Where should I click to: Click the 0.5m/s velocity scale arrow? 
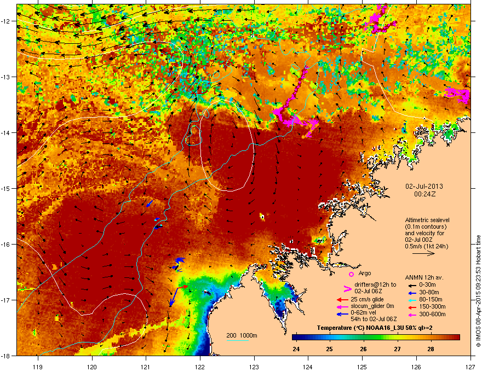tap(423, 253)
